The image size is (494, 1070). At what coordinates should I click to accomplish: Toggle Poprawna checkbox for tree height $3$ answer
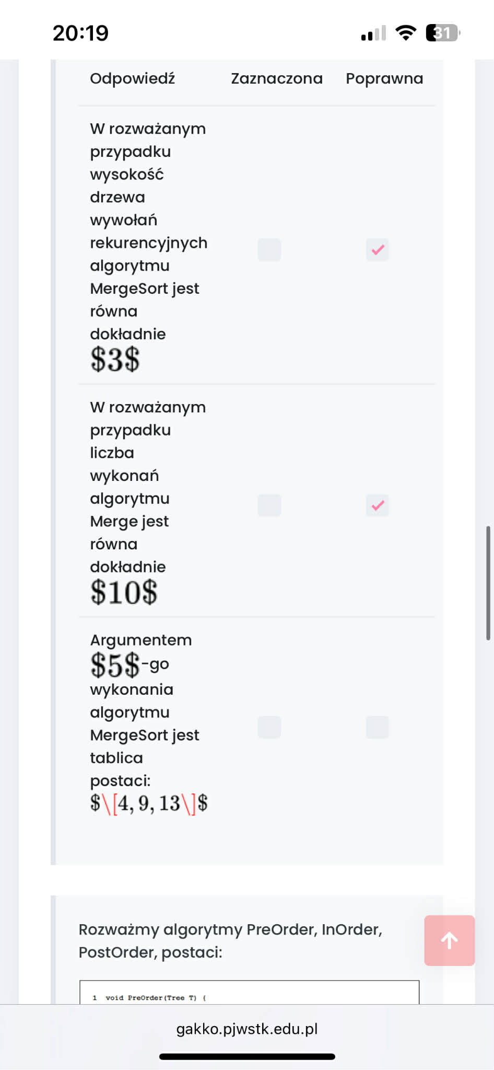378,250
